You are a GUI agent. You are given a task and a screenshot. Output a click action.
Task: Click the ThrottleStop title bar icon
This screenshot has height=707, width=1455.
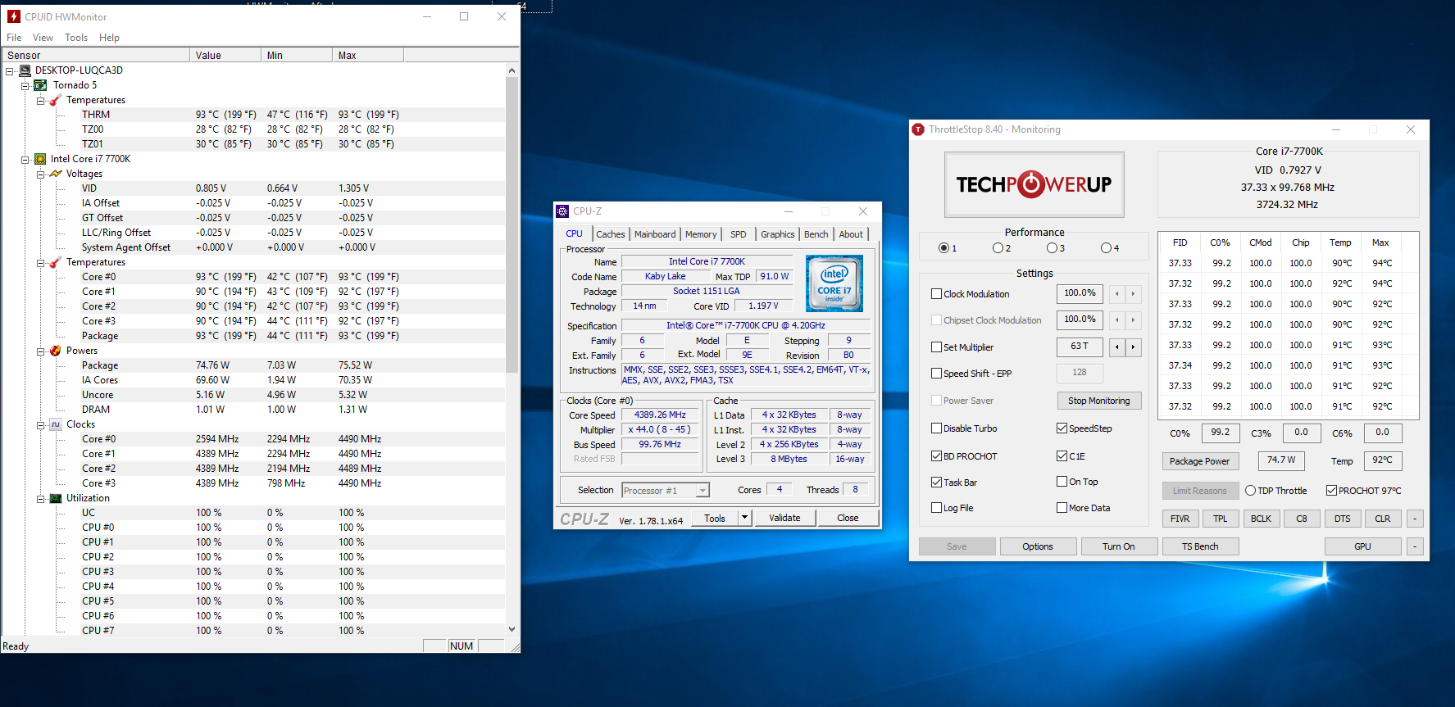point(919,129)
